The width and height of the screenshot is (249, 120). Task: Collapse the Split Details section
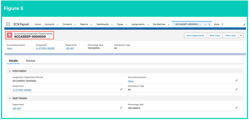pos(10,98)
